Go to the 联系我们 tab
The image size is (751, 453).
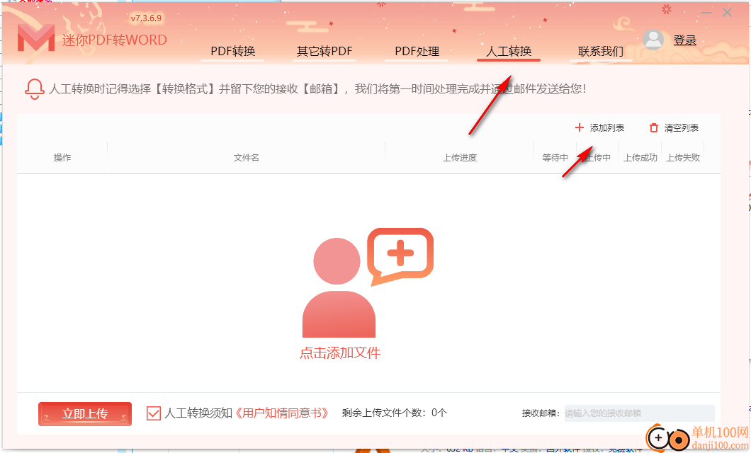[601, 51]
